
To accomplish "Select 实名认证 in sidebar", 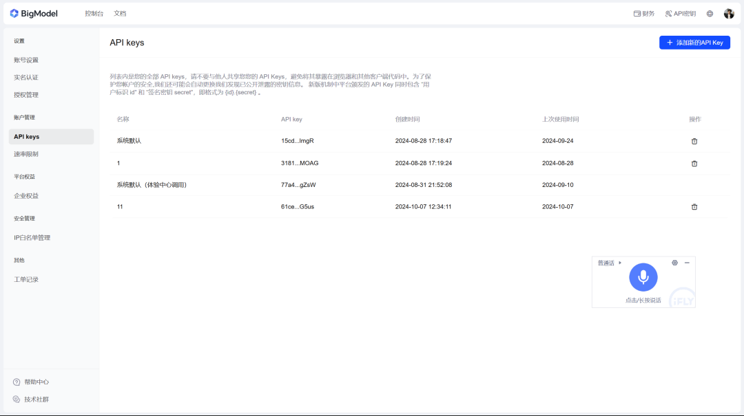I will point(26,78).
